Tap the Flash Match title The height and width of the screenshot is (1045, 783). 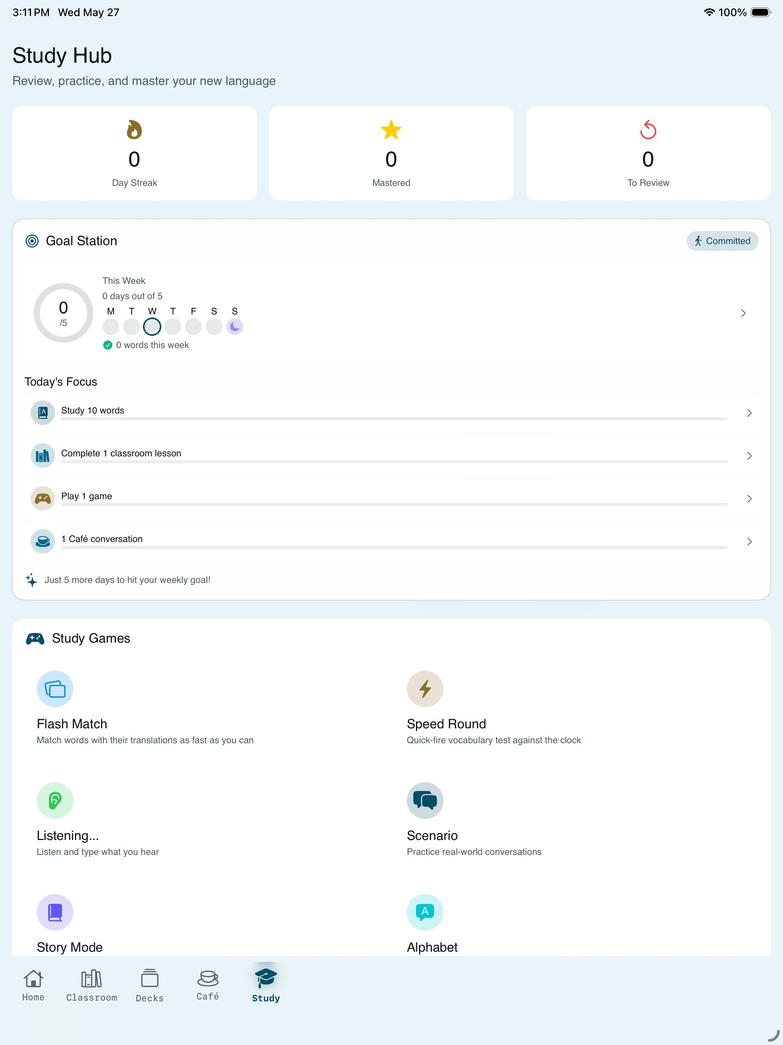[72, 724]
